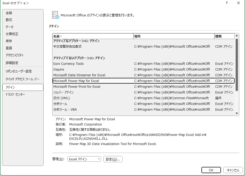This screenshot has width=245, height=176.
Task: Expand the 管理 dropdown list
Action: pos(84,159)
